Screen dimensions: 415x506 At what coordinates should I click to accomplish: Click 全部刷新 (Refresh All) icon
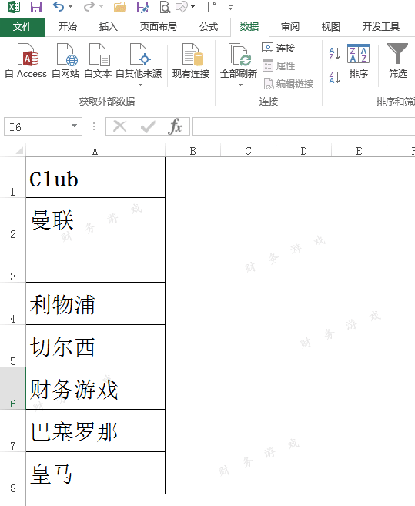[239, 55]
